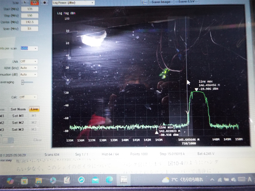The image size is (255, 191).
Task: Open the spectrum analyzer app in taskbar
Action: (124, 180)
